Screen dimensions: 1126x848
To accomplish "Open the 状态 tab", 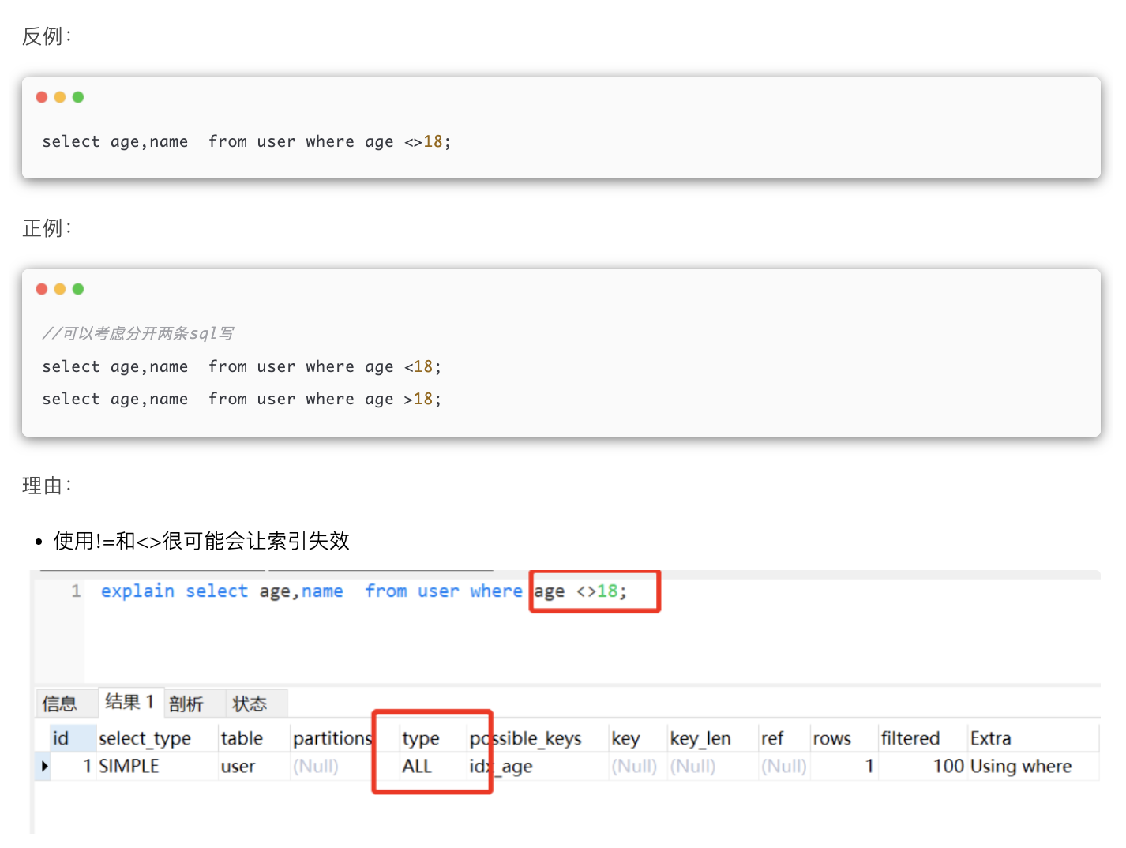I will tap(250, 704).
